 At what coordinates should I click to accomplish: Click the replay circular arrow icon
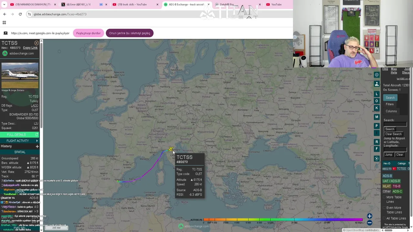pos(377,159)
